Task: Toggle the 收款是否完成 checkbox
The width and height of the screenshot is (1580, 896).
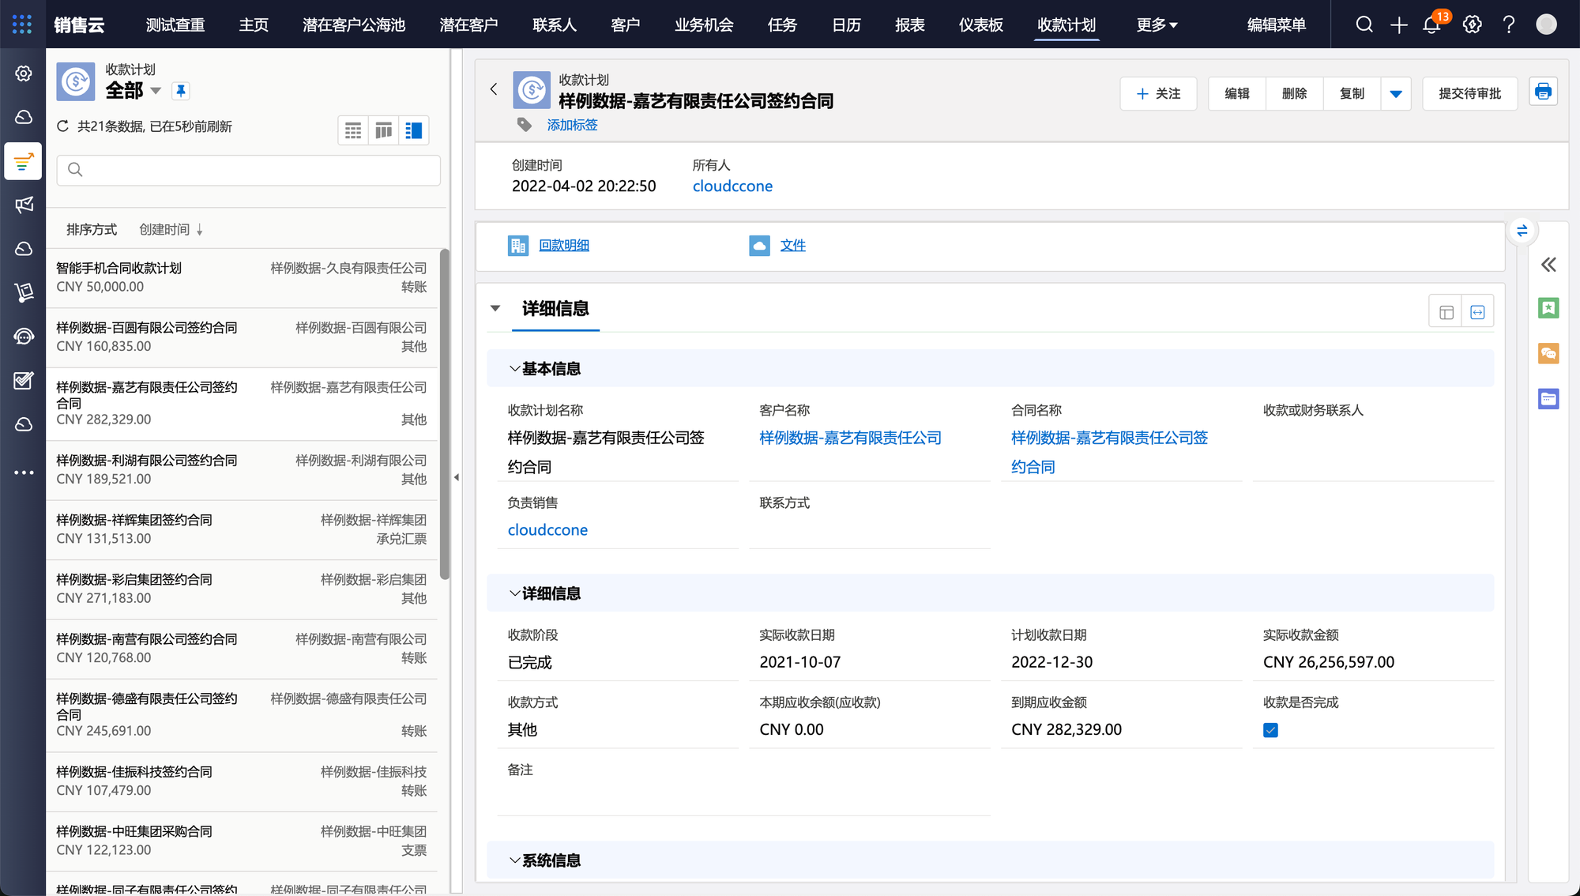Action: [x=1270, y=730]
